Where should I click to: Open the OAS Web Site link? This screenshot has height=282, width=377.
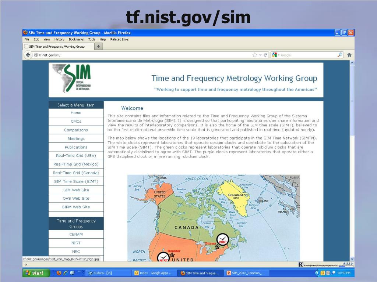pyautogui.click(x=76, y=198)
